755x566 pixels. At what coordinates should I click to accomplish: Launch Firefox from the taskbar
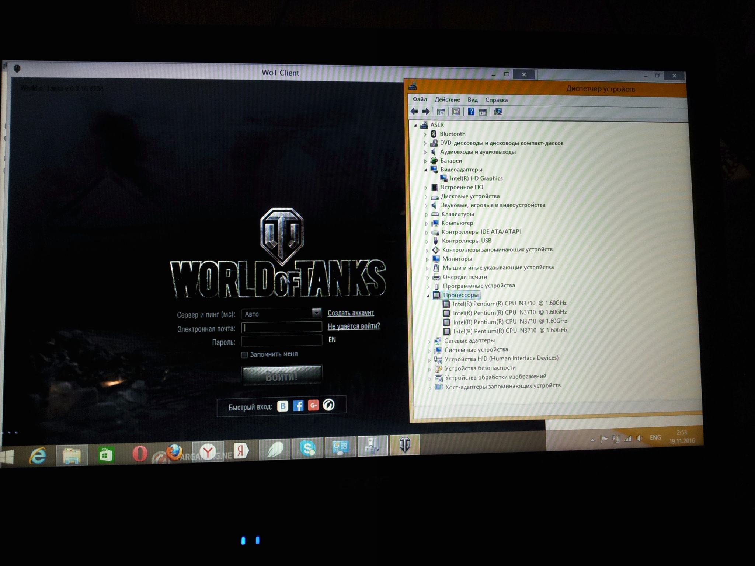click(x=174, y=452)
